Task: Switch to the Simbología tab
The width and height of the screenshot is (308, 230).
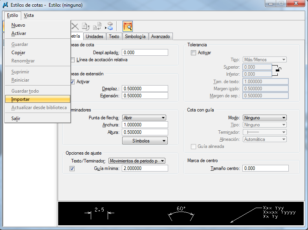Action: [135, 37]
